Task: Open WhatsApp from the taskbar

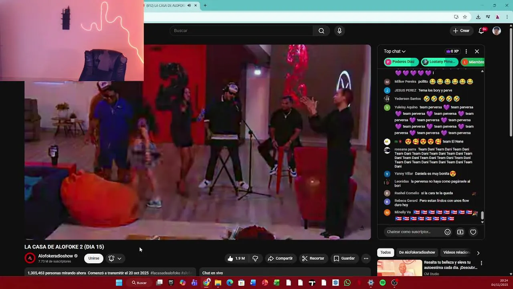Action: pos(347,283)
